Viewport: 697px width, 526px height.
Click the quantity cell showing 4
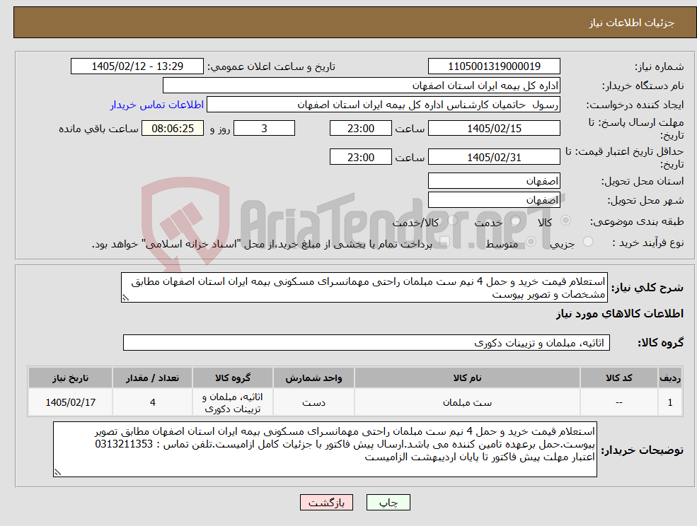tap(152, 402)
